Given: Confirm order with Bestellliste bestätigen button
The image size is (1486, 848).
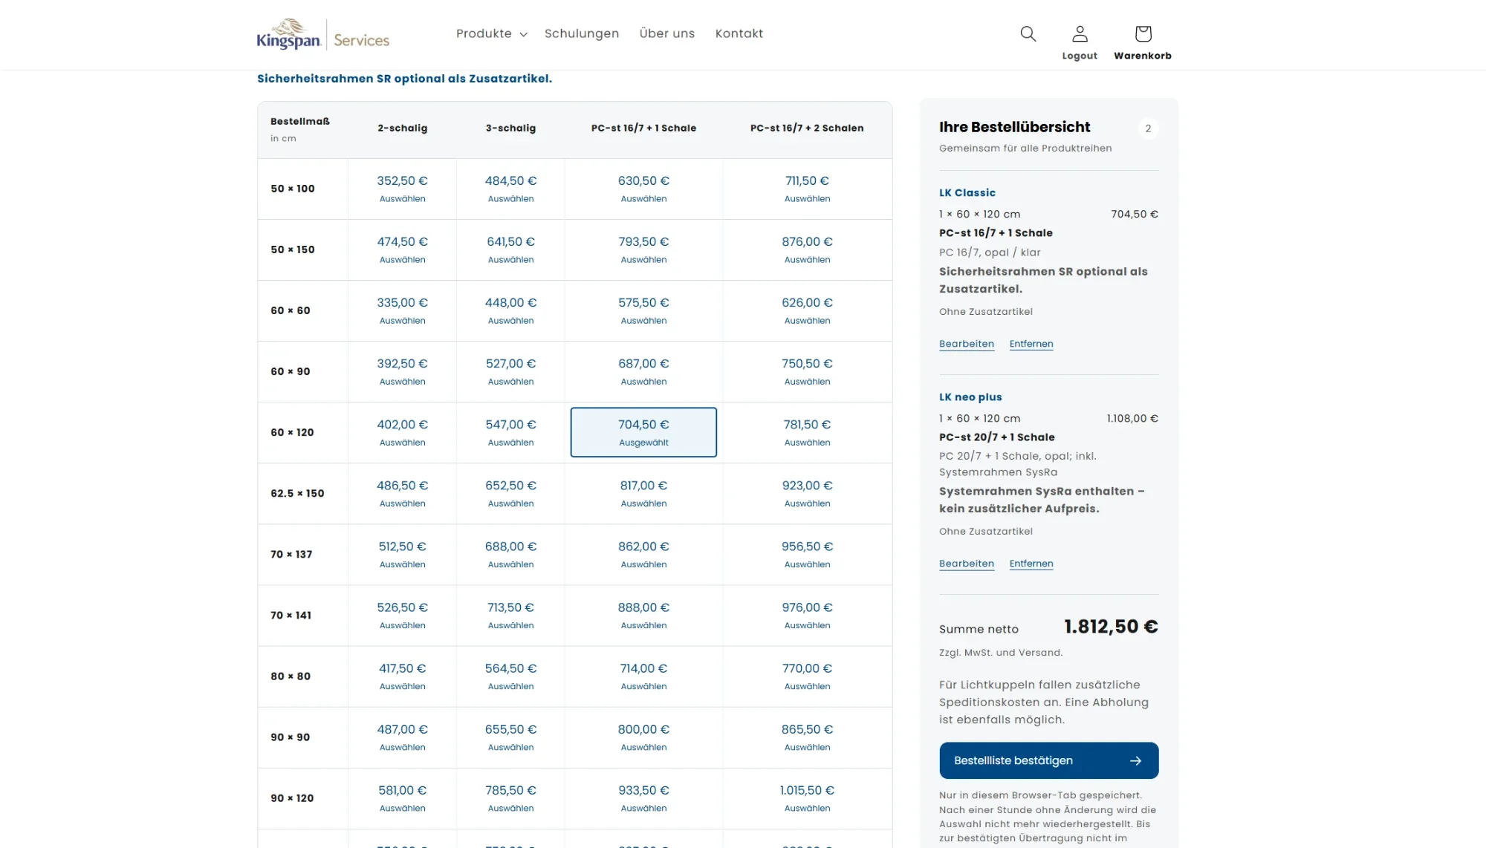Looking at the screenshot, I should 1048,760.
